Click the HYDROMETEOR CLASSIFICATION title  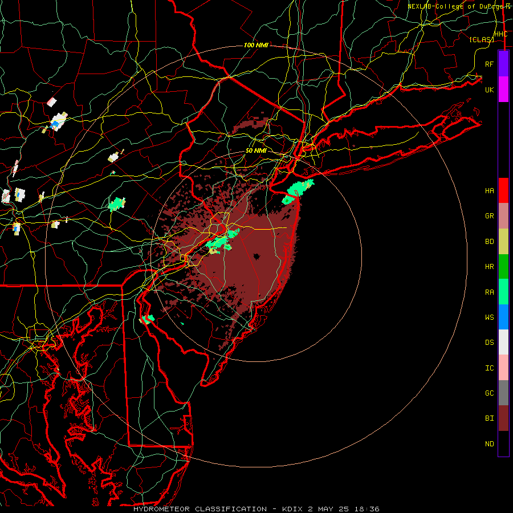coord(200,509)
